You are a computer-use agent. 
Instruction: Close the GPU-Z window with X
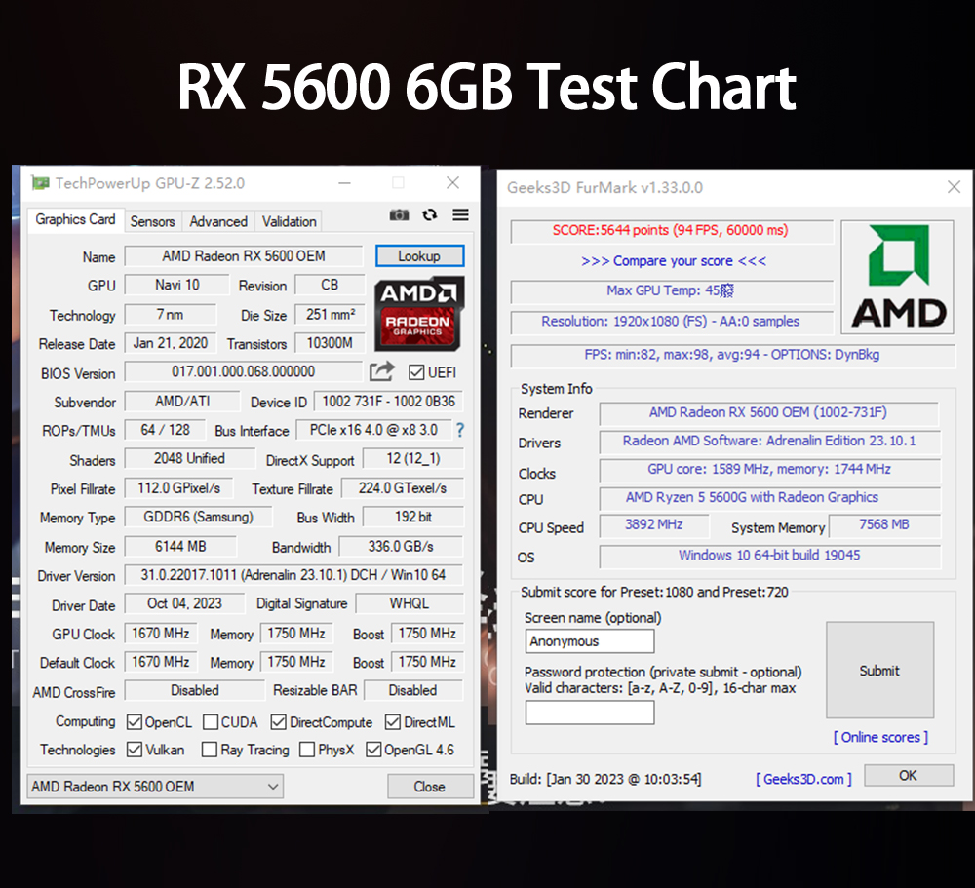pos(452,183)
